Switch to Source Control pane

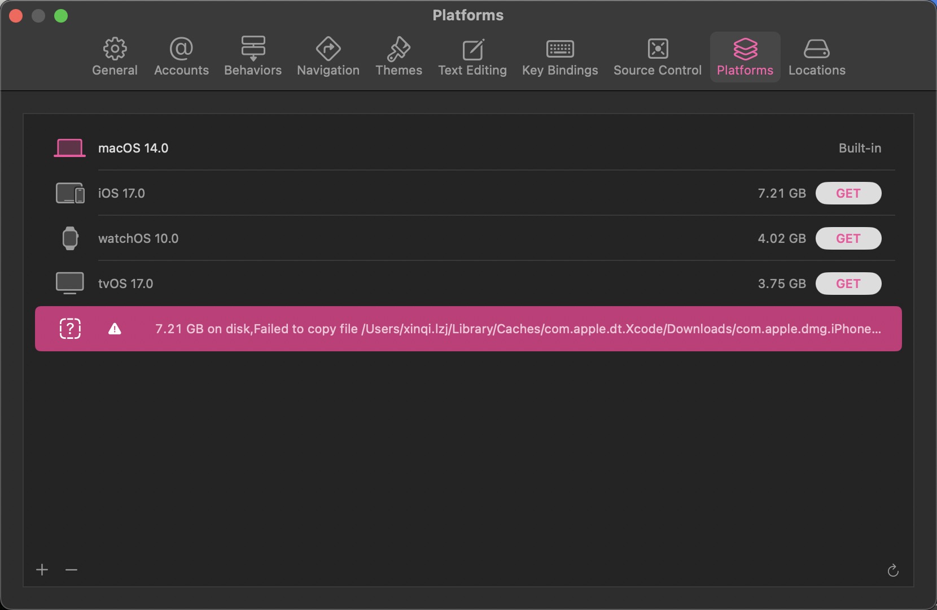tap(658, 57)
